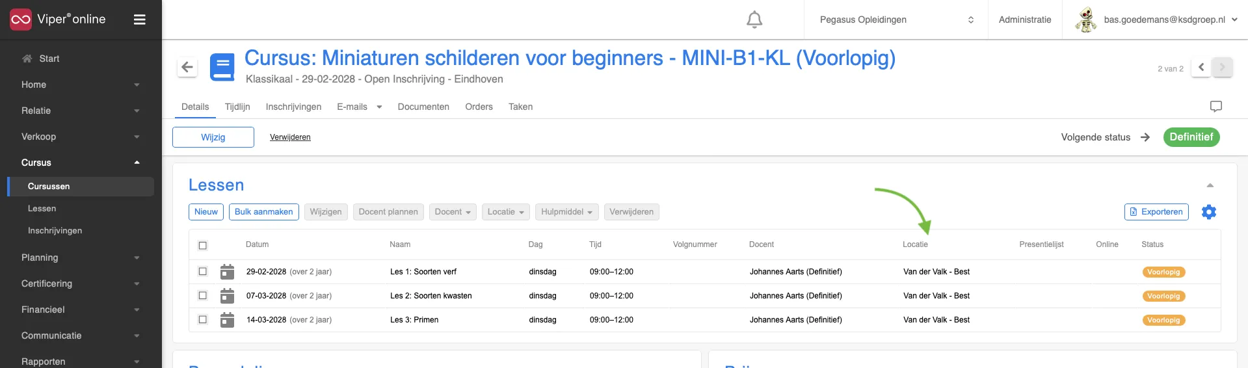Open the Administratie top link

[x=1025, y=20]
